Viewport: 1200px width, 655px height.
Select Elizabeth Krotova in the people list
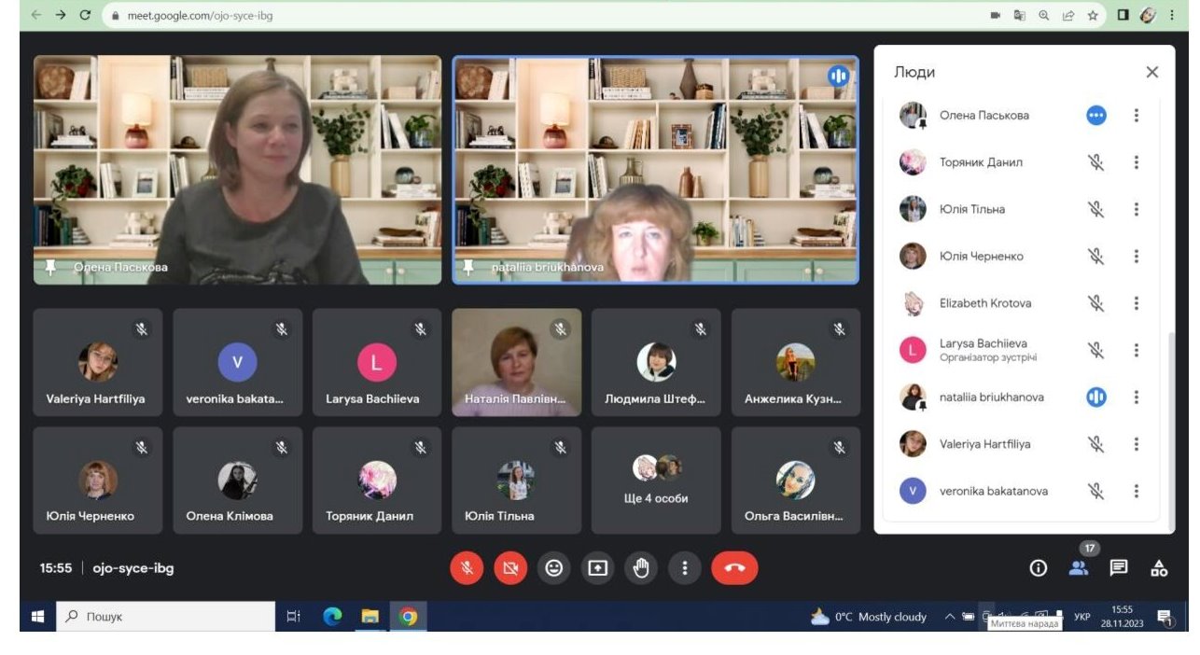coord(984,303)
